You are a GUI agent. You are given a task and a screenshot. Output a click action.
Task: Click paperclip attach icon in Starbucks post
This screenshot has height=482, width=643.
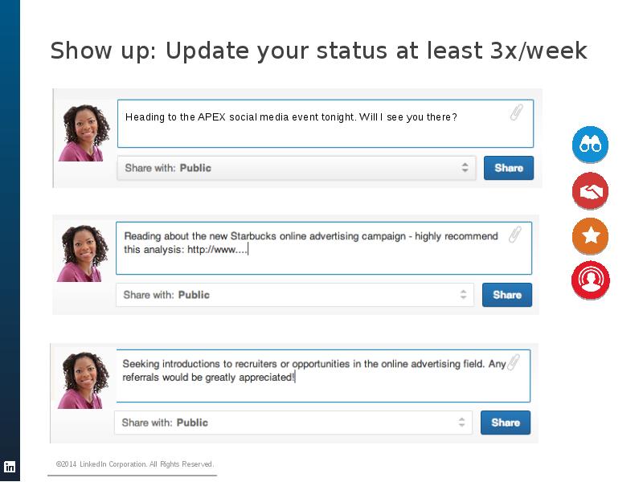(515, 234)
